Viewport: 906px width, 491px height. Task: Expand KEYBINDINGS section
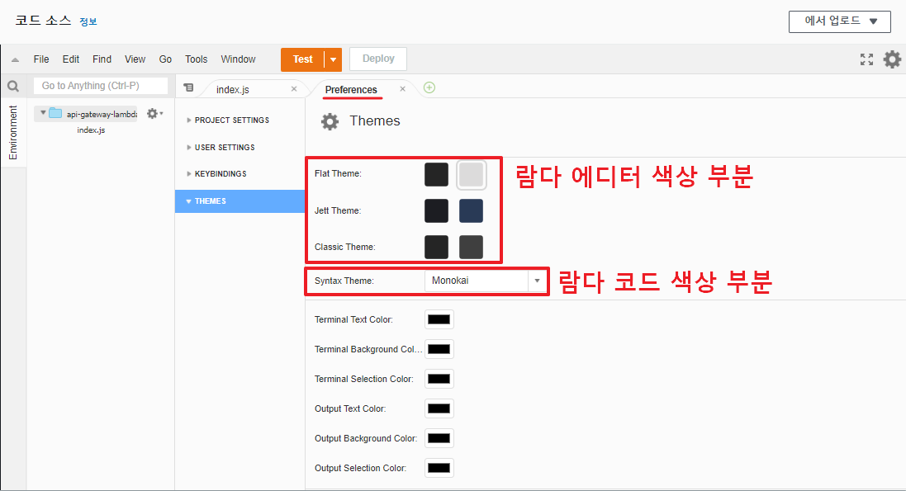(x=216, y=174)
